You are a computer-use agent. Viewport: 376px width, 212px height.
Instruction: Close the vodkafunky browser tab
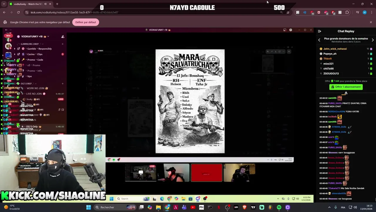[x=50, y=4]
